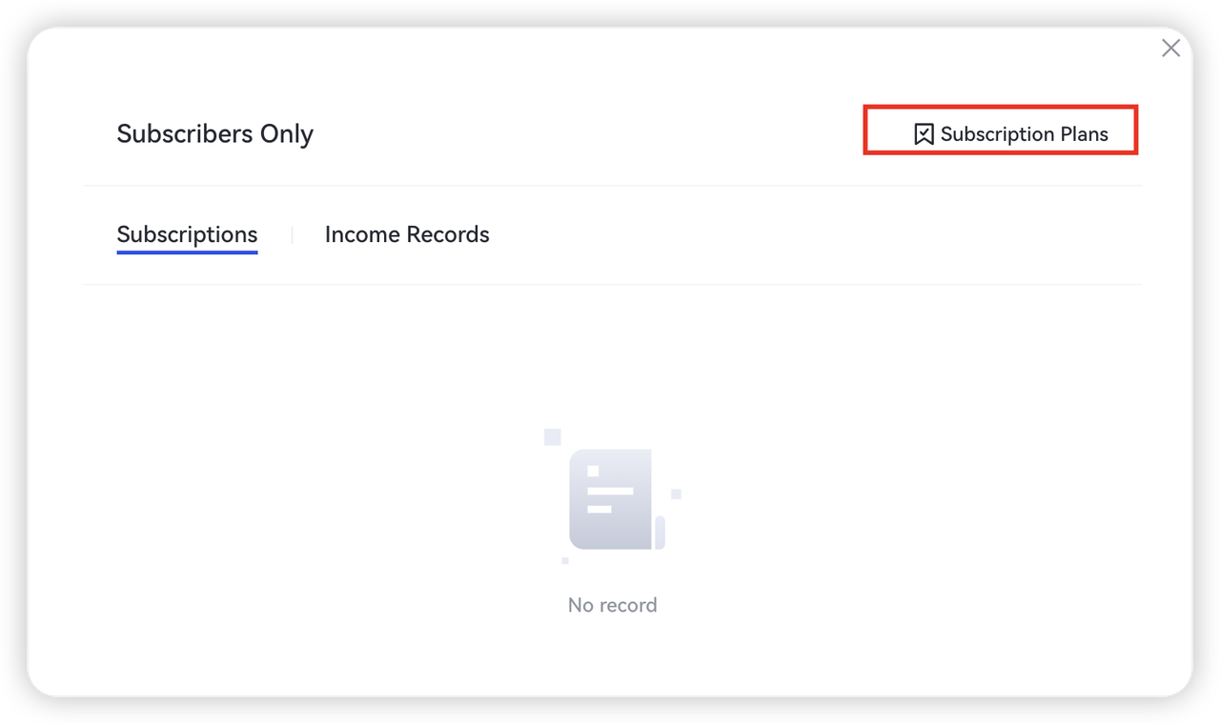Click the "Subscribers Only" heading

point(214,134)
